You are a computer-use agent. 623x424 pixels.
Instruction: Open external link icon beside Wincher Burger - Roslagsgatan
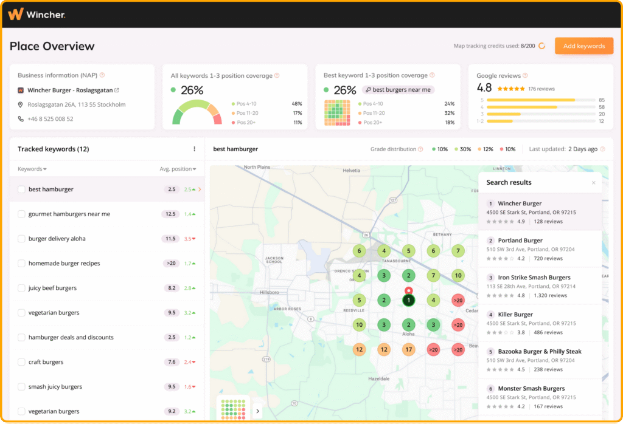click(x=117, y=91)
